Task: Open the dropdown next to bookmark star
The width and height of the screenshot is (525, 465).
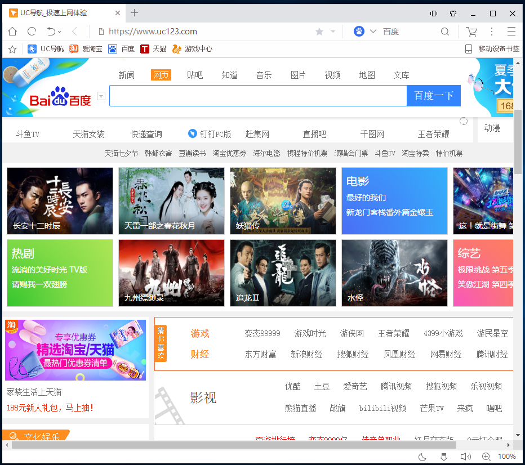Action: tap(333, 32)
